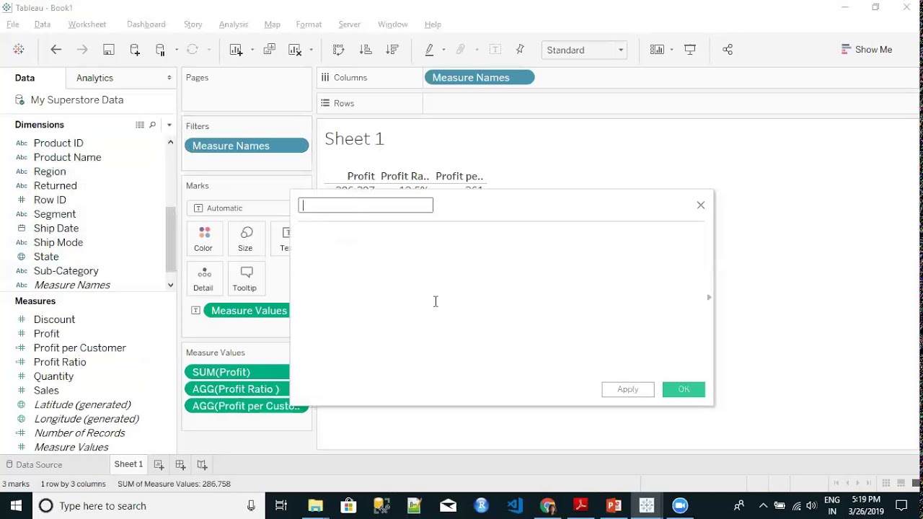Click the Save icon in toolbar
923x519 pixels.
coord(109,50)
